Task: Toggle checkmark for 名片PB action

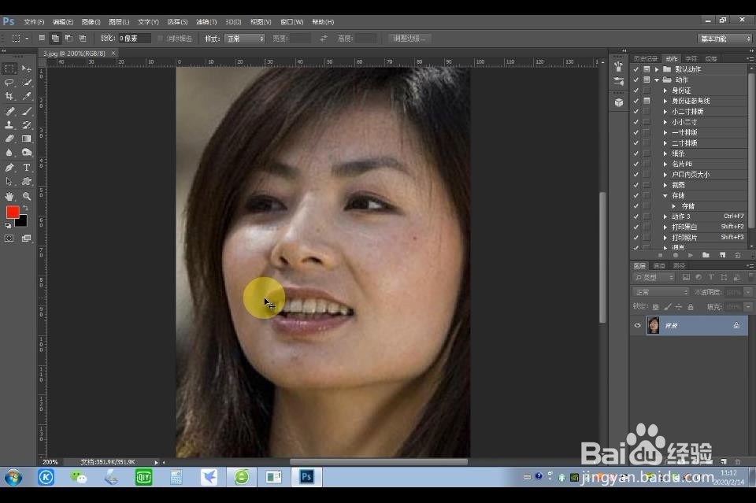Action: tap(636, 164)
